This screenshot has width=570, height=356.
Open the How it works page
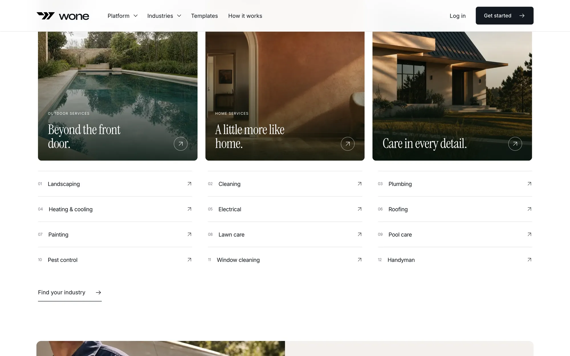245,16
